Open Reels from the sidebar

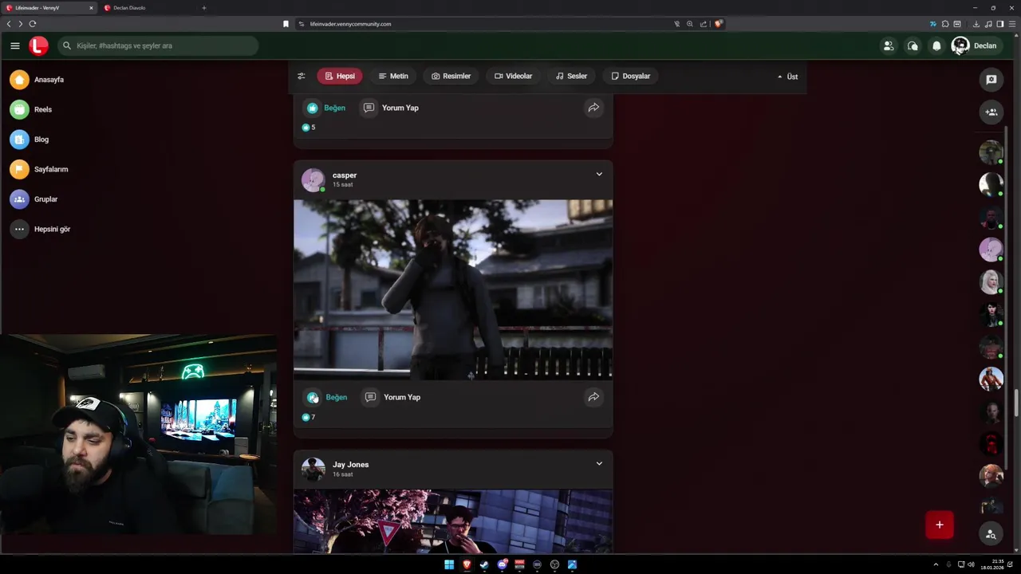click(32, 109)
